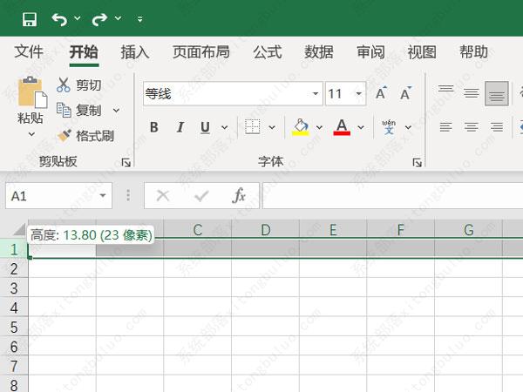Switch to the 插入 ribbon tab
523x392 pixels.
[x=134, y=51]
